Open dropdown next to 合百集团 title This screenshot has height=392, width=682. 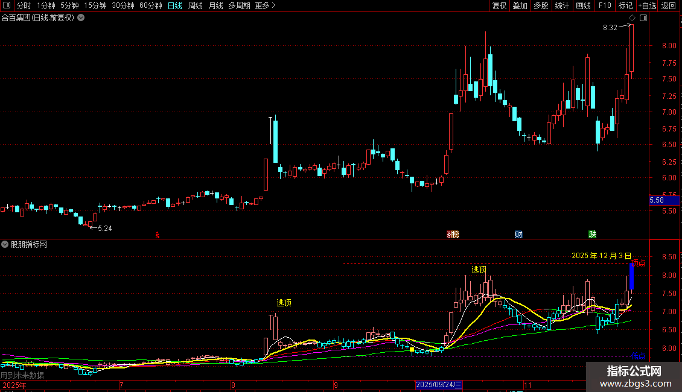point(81,17)
